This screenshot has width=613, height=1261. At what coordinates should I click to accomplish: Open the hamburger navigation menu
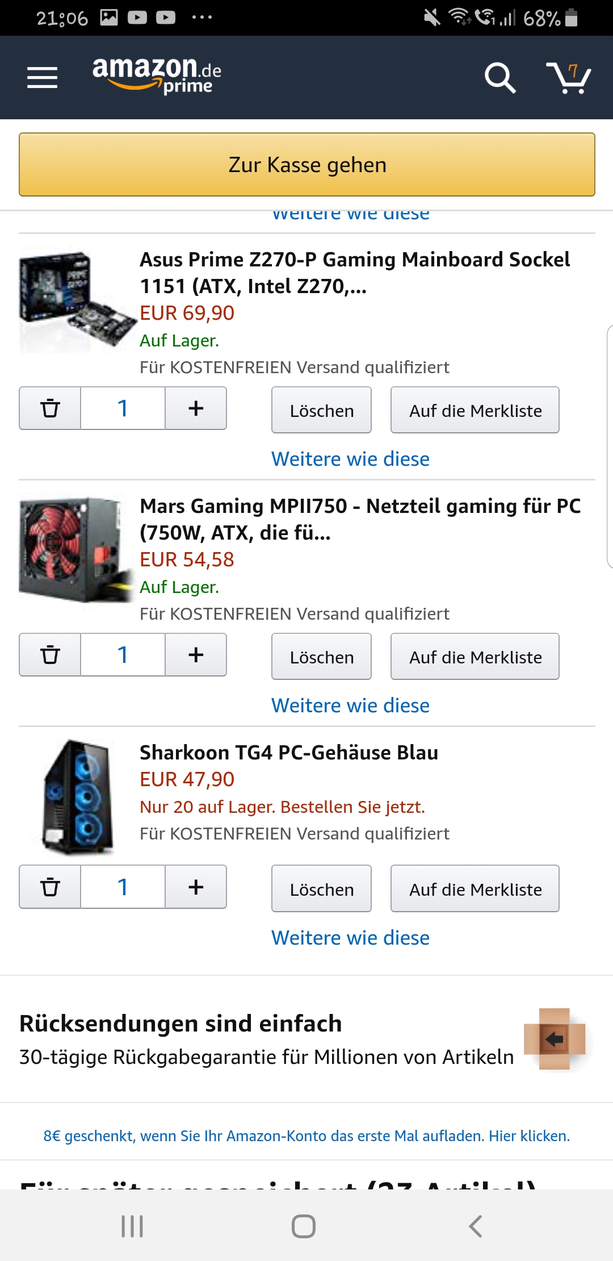[43, 78]
